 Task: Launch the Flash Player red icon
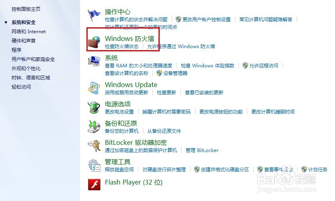click(94, 184)
